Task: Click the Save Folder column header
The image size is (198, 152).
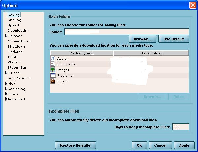Action: coord(151,53)
